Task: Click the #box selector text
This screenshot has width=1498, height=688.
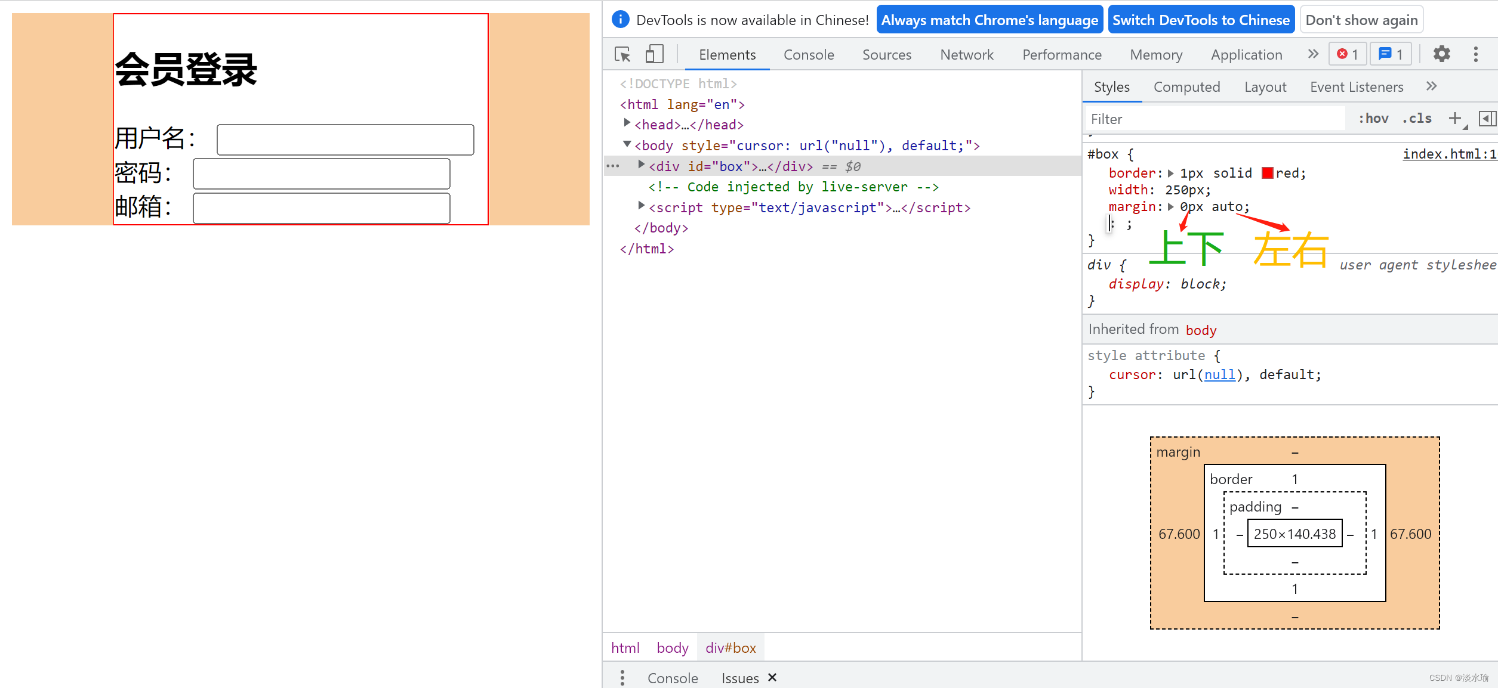Action: tap(1103, 154)
